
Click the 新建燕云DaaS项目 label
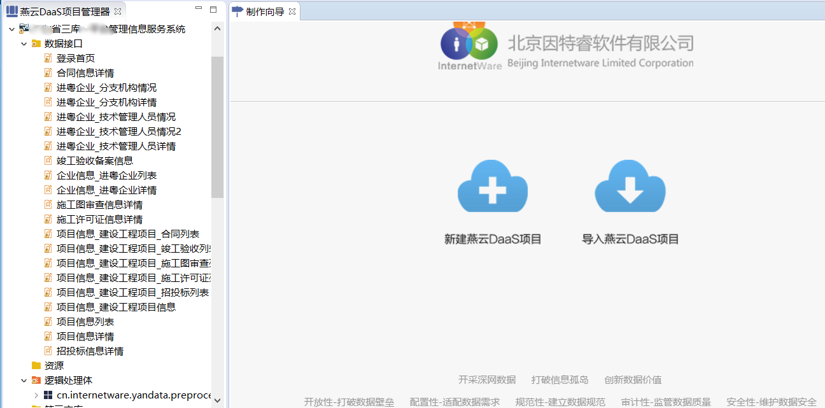tap(493, 239)
